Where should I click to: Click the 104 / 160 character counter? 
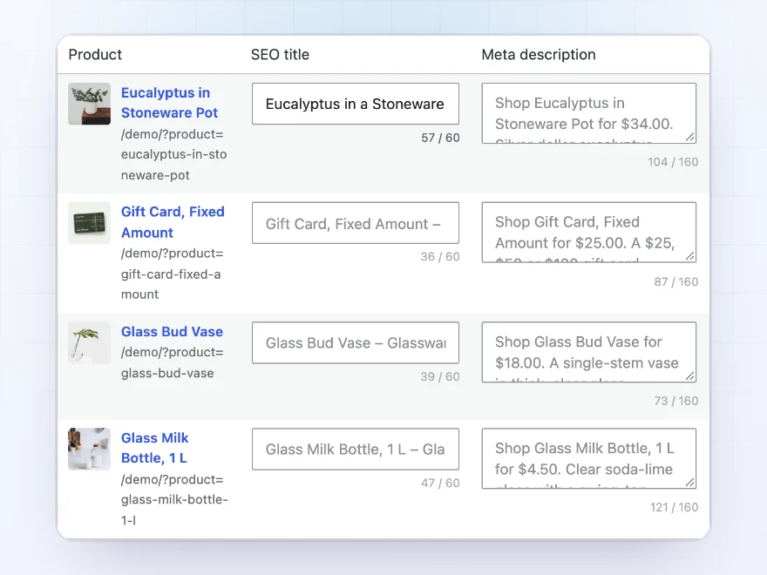[x=673, y=162]
